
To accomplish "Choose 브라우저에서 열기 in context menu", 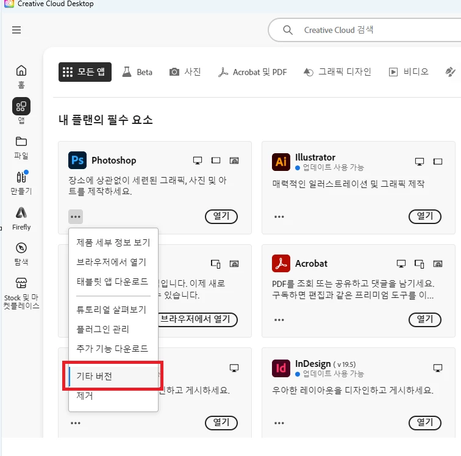I will click(x=113, y=262).
